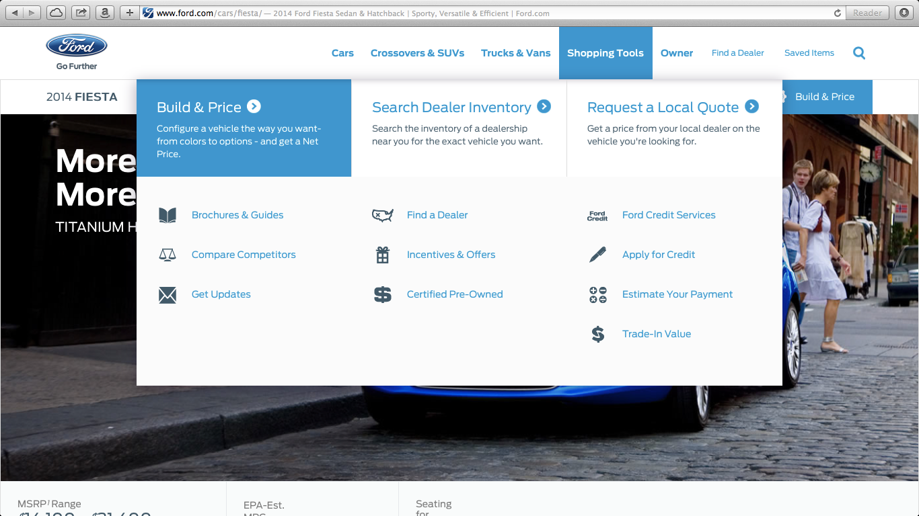The width and height of the screenshot is (919, 516).
Task: Click the Go Further tagline
Action: 77,66
